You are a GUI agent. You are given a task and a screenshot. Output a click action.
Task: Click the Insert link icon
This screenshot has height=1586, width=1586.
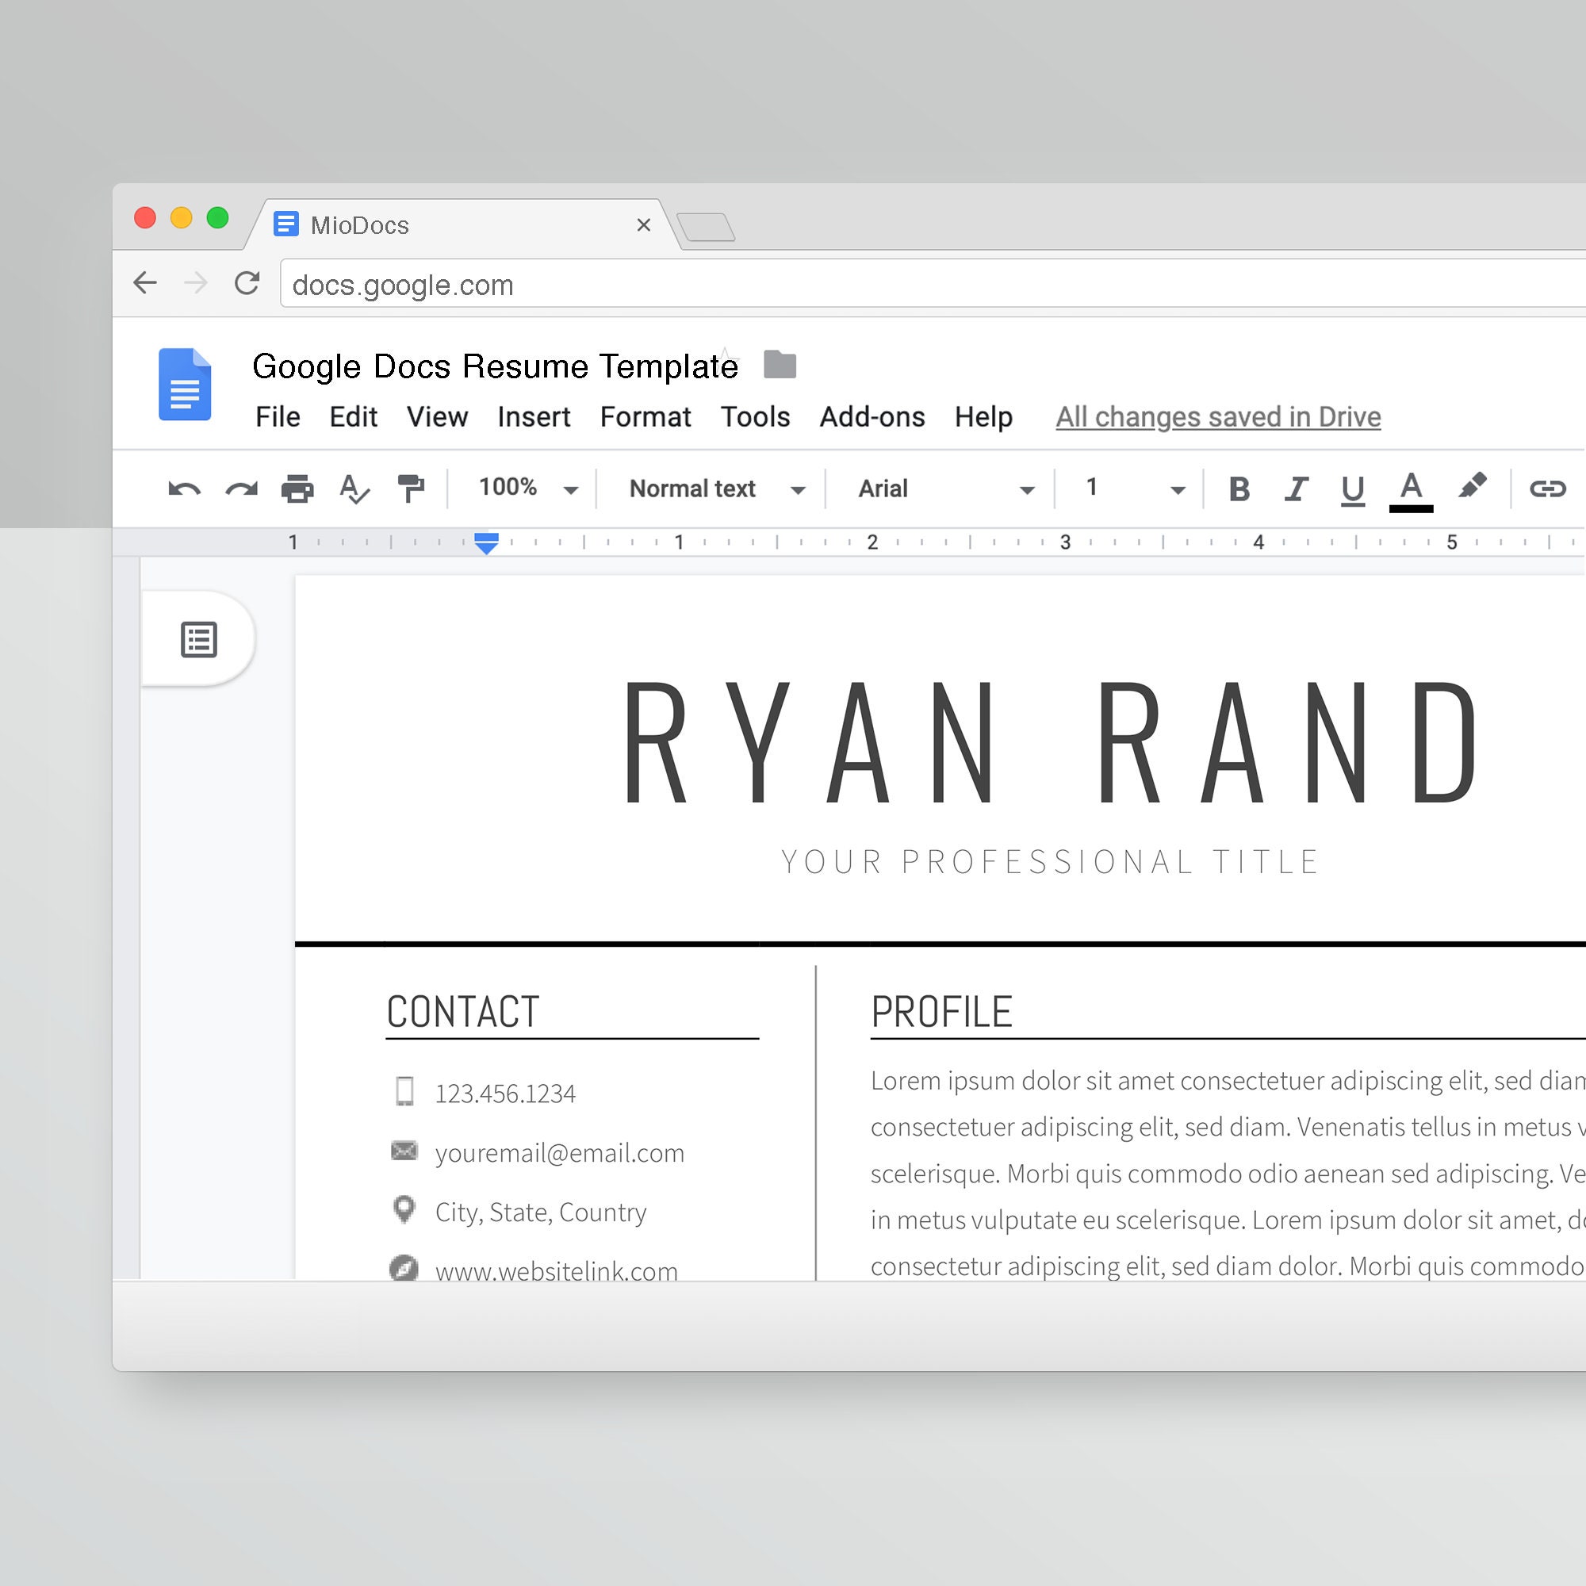coord(1550,488)
